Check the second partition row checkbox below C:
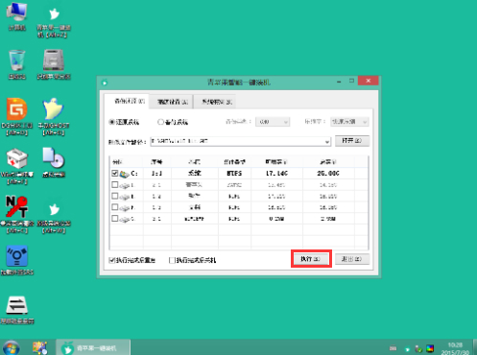Viewport: 477px width, 355px height. 115,185
